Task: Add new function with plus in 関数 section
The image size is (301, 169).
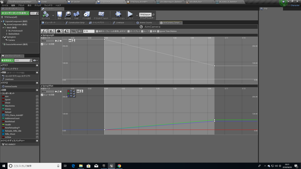Action: click(x=37, y=73)
